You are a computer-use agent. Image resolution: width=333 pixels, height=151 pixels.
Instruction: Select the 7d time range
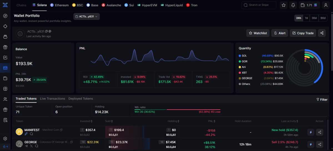[306, 18]
